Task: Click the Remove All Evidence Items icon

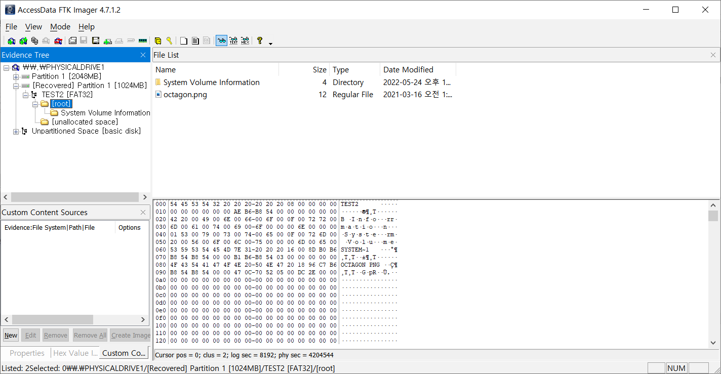Action: [58, 40]
